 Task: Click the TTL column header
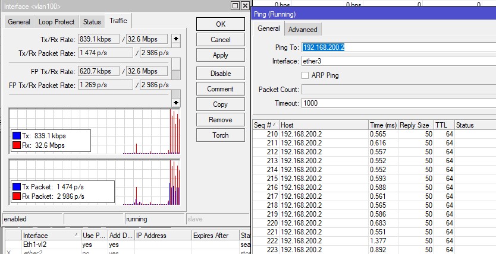(444, 125)
